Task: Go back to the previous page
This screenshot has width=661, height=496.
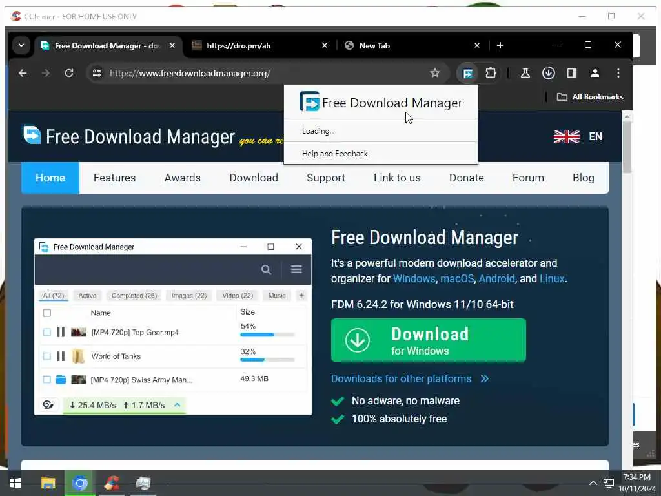Action: pyautogui.click(x=23, y=73)
